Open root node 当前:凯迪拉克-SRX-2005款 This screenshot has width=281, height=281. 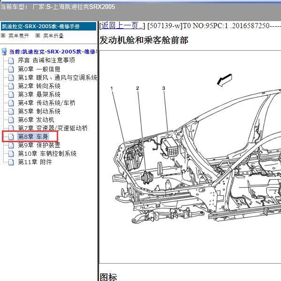click(53, 52)
